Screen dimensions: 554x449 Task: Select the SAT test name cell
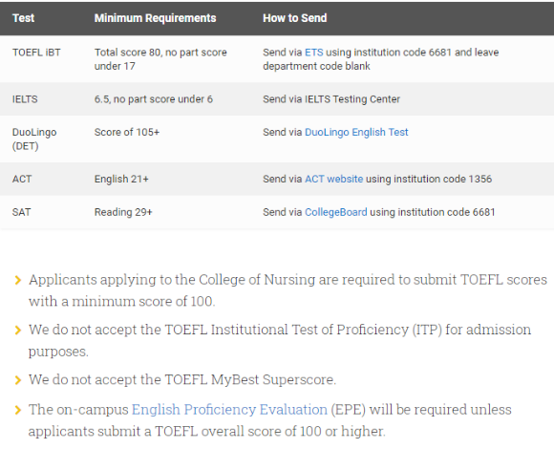click(x=22, y=212)
